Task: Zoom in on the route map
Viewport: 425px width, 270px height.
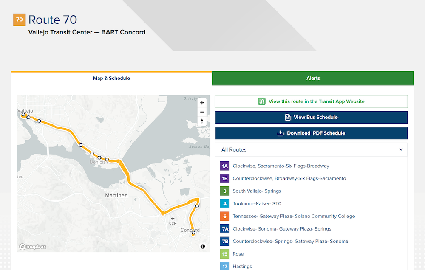Action: click(x=201, y=103)
